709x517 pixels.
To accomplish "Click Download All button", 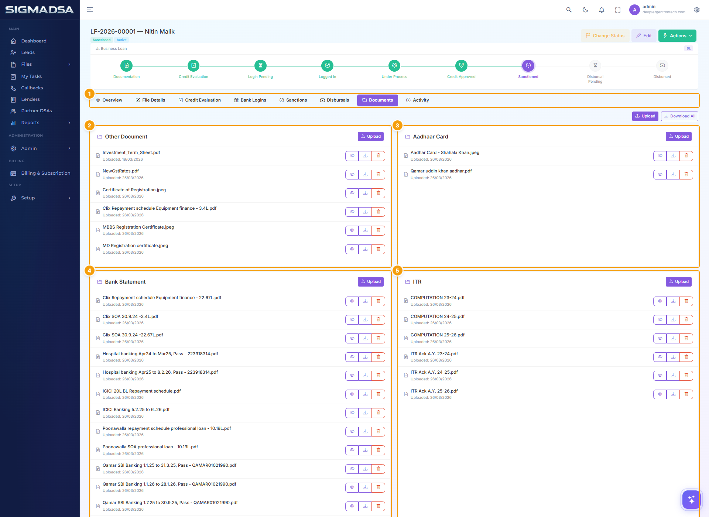I will (679, 116).
